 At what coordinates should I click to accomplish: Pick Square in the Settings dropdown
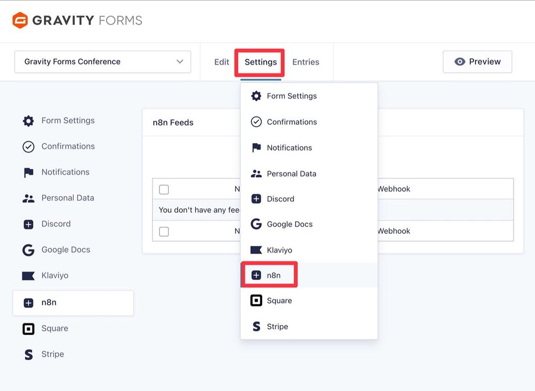309,301
